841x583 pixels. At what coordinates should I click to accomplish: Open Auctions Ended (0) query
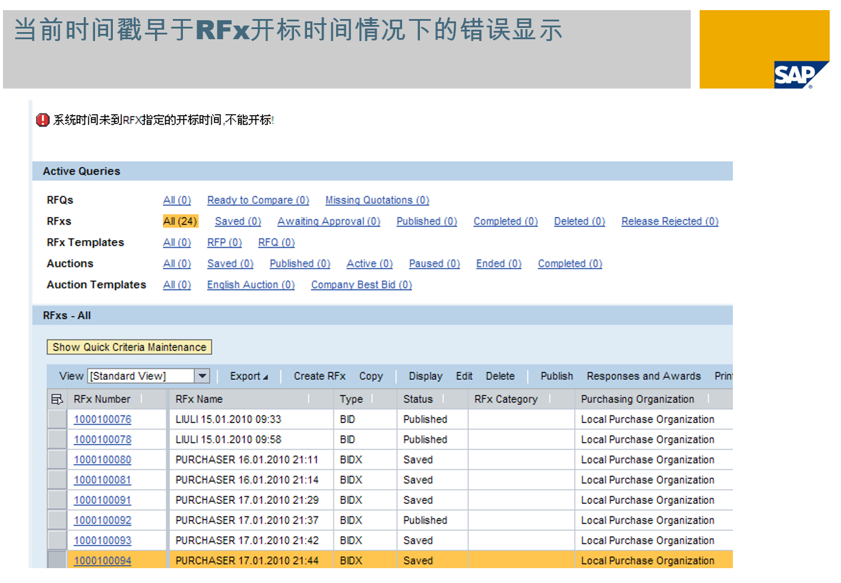(x=499, y=263)
